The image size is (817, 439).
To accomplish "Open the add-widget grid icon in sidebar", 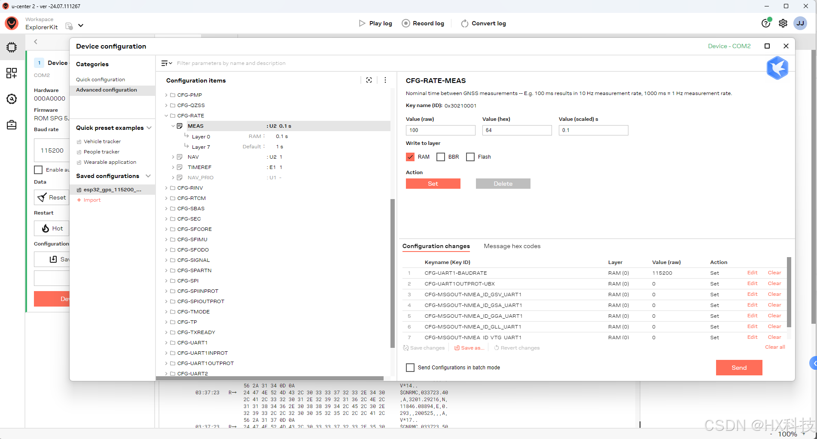I will click(12, 73).
